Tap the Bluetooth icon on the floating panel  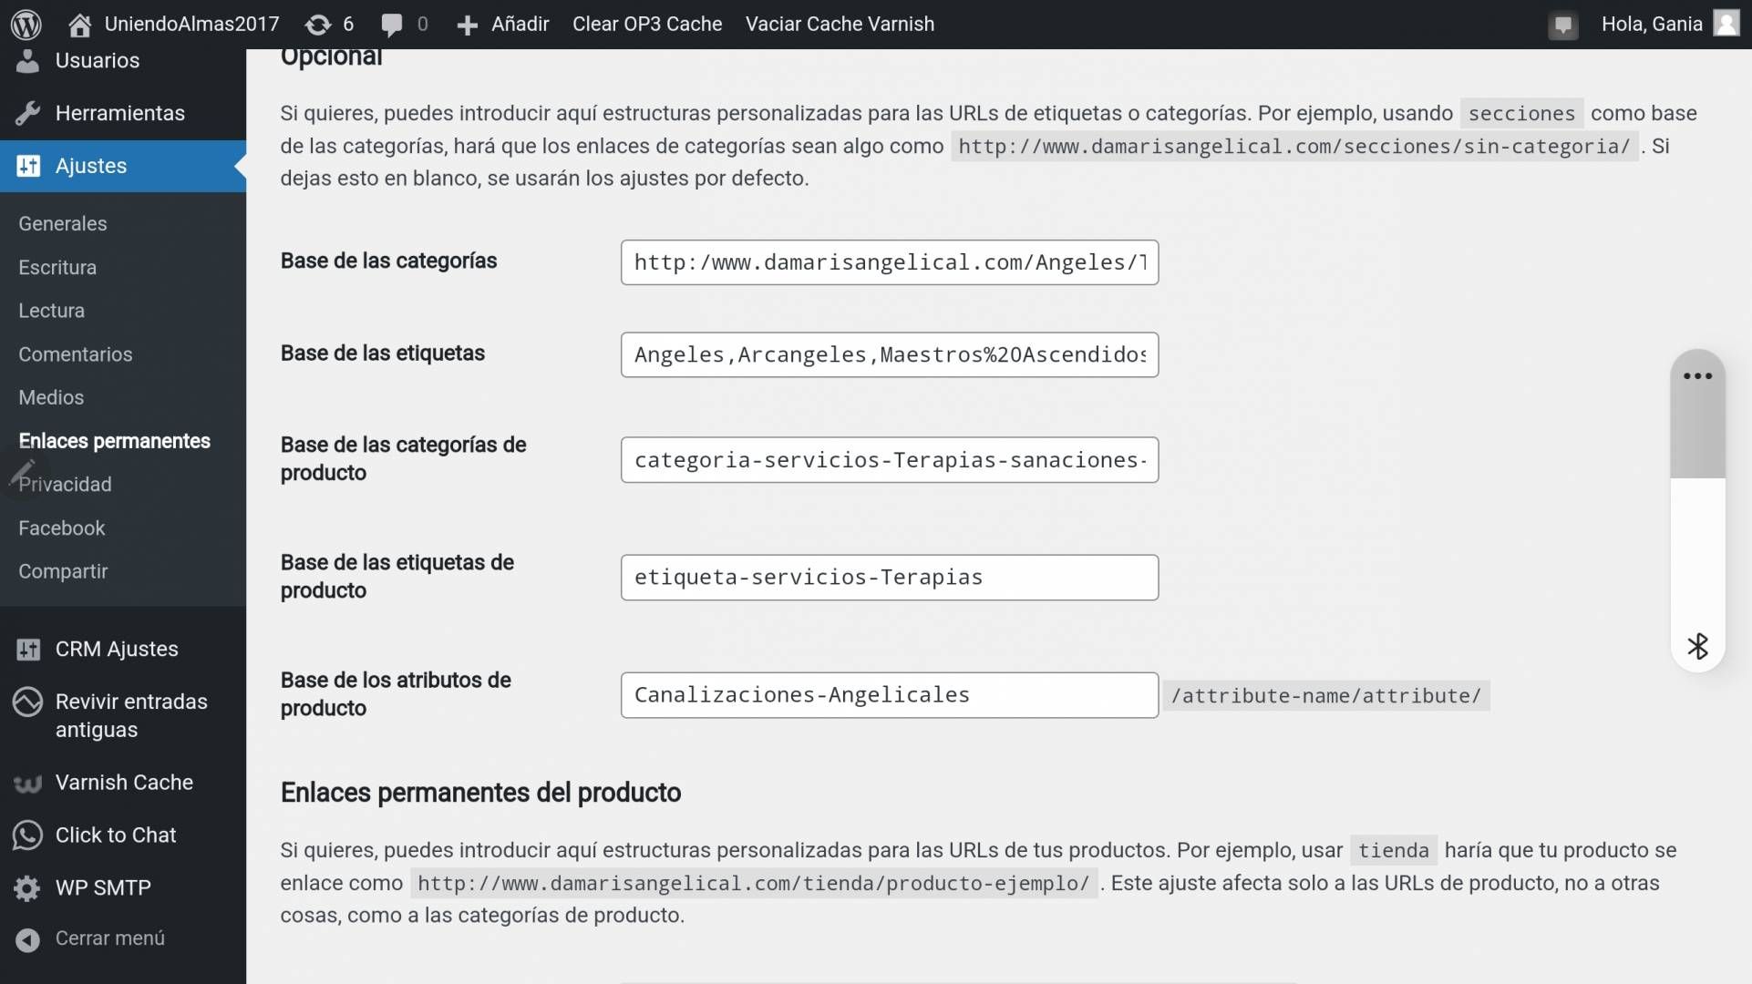click(x=1697, y=646)
